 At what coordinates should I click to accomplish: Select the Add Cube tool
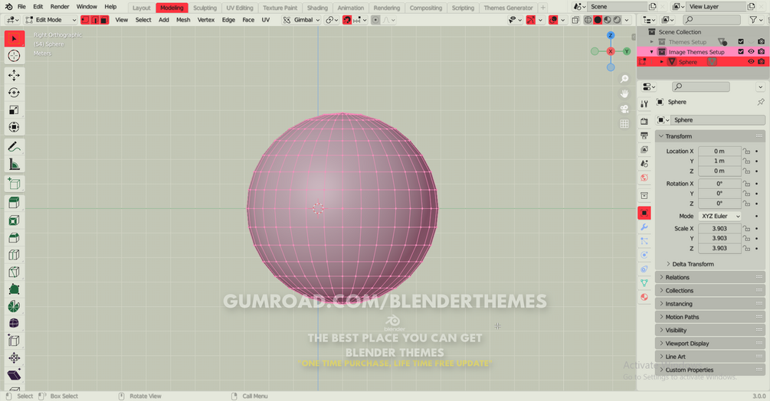pyautogui.click(x=15, y=184)
